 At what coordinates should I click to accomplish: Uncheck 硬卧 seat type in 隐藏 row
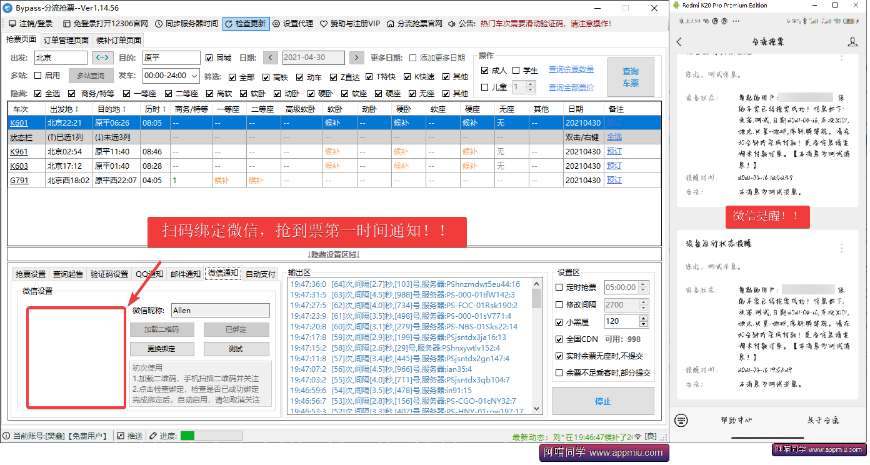(310, 94)
